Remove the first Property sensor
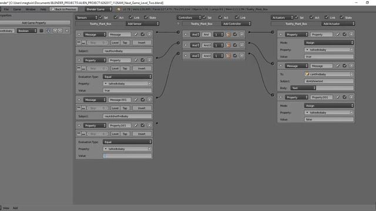Screen dimensions: 376x211 click(x=149, y=60)
